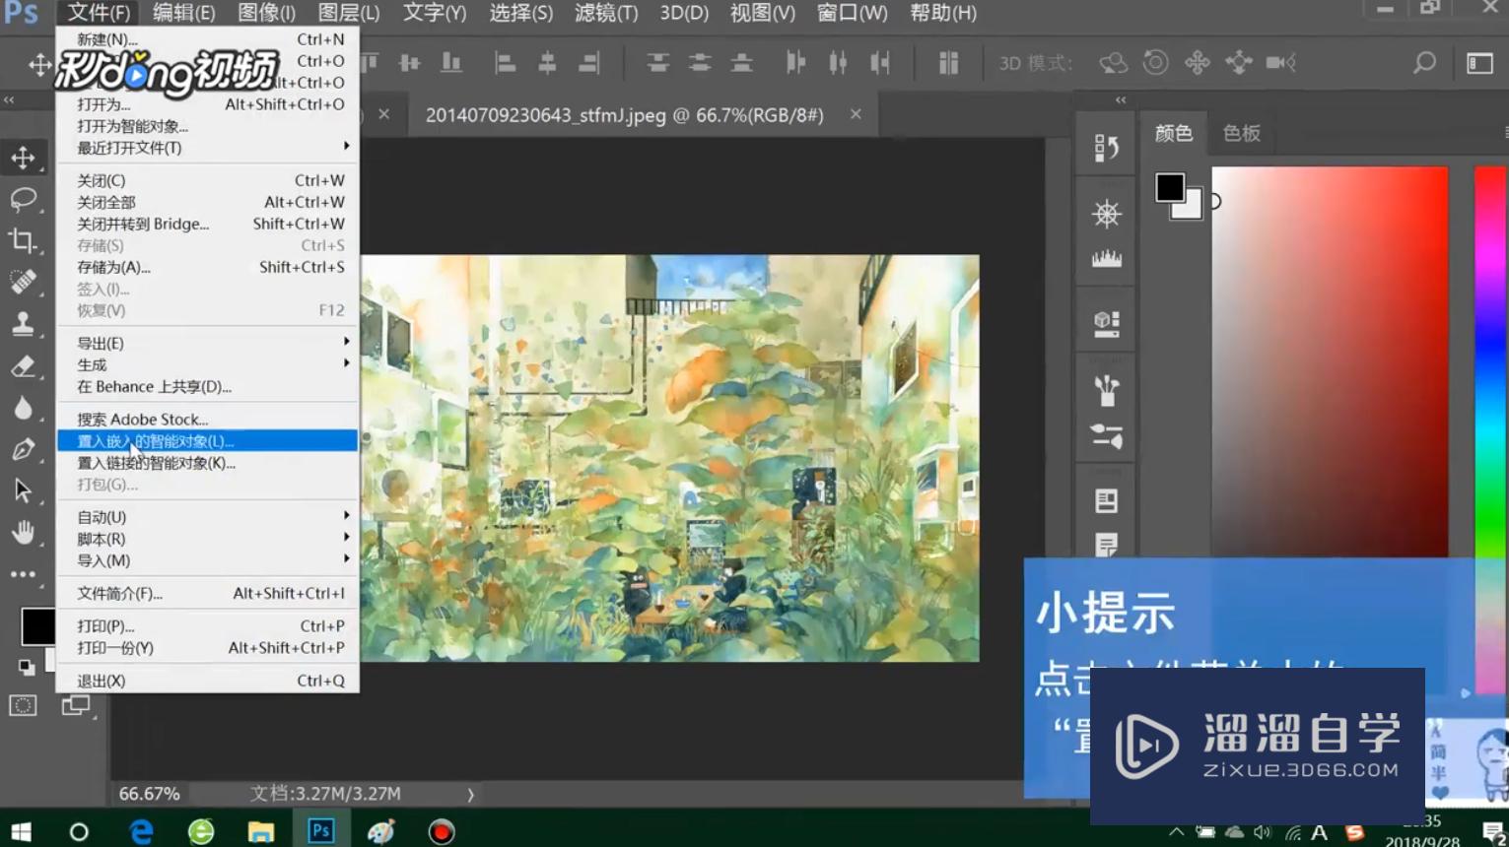The width and height of the screenshot is (1509, 847).
Task: Open the Properties panel icon
Action: point(1106,501)
